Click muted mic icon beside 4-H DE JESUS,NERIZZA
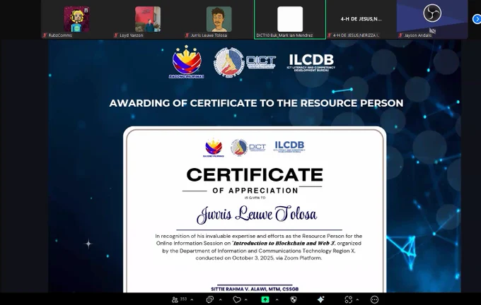 click(x=330, y=35)
